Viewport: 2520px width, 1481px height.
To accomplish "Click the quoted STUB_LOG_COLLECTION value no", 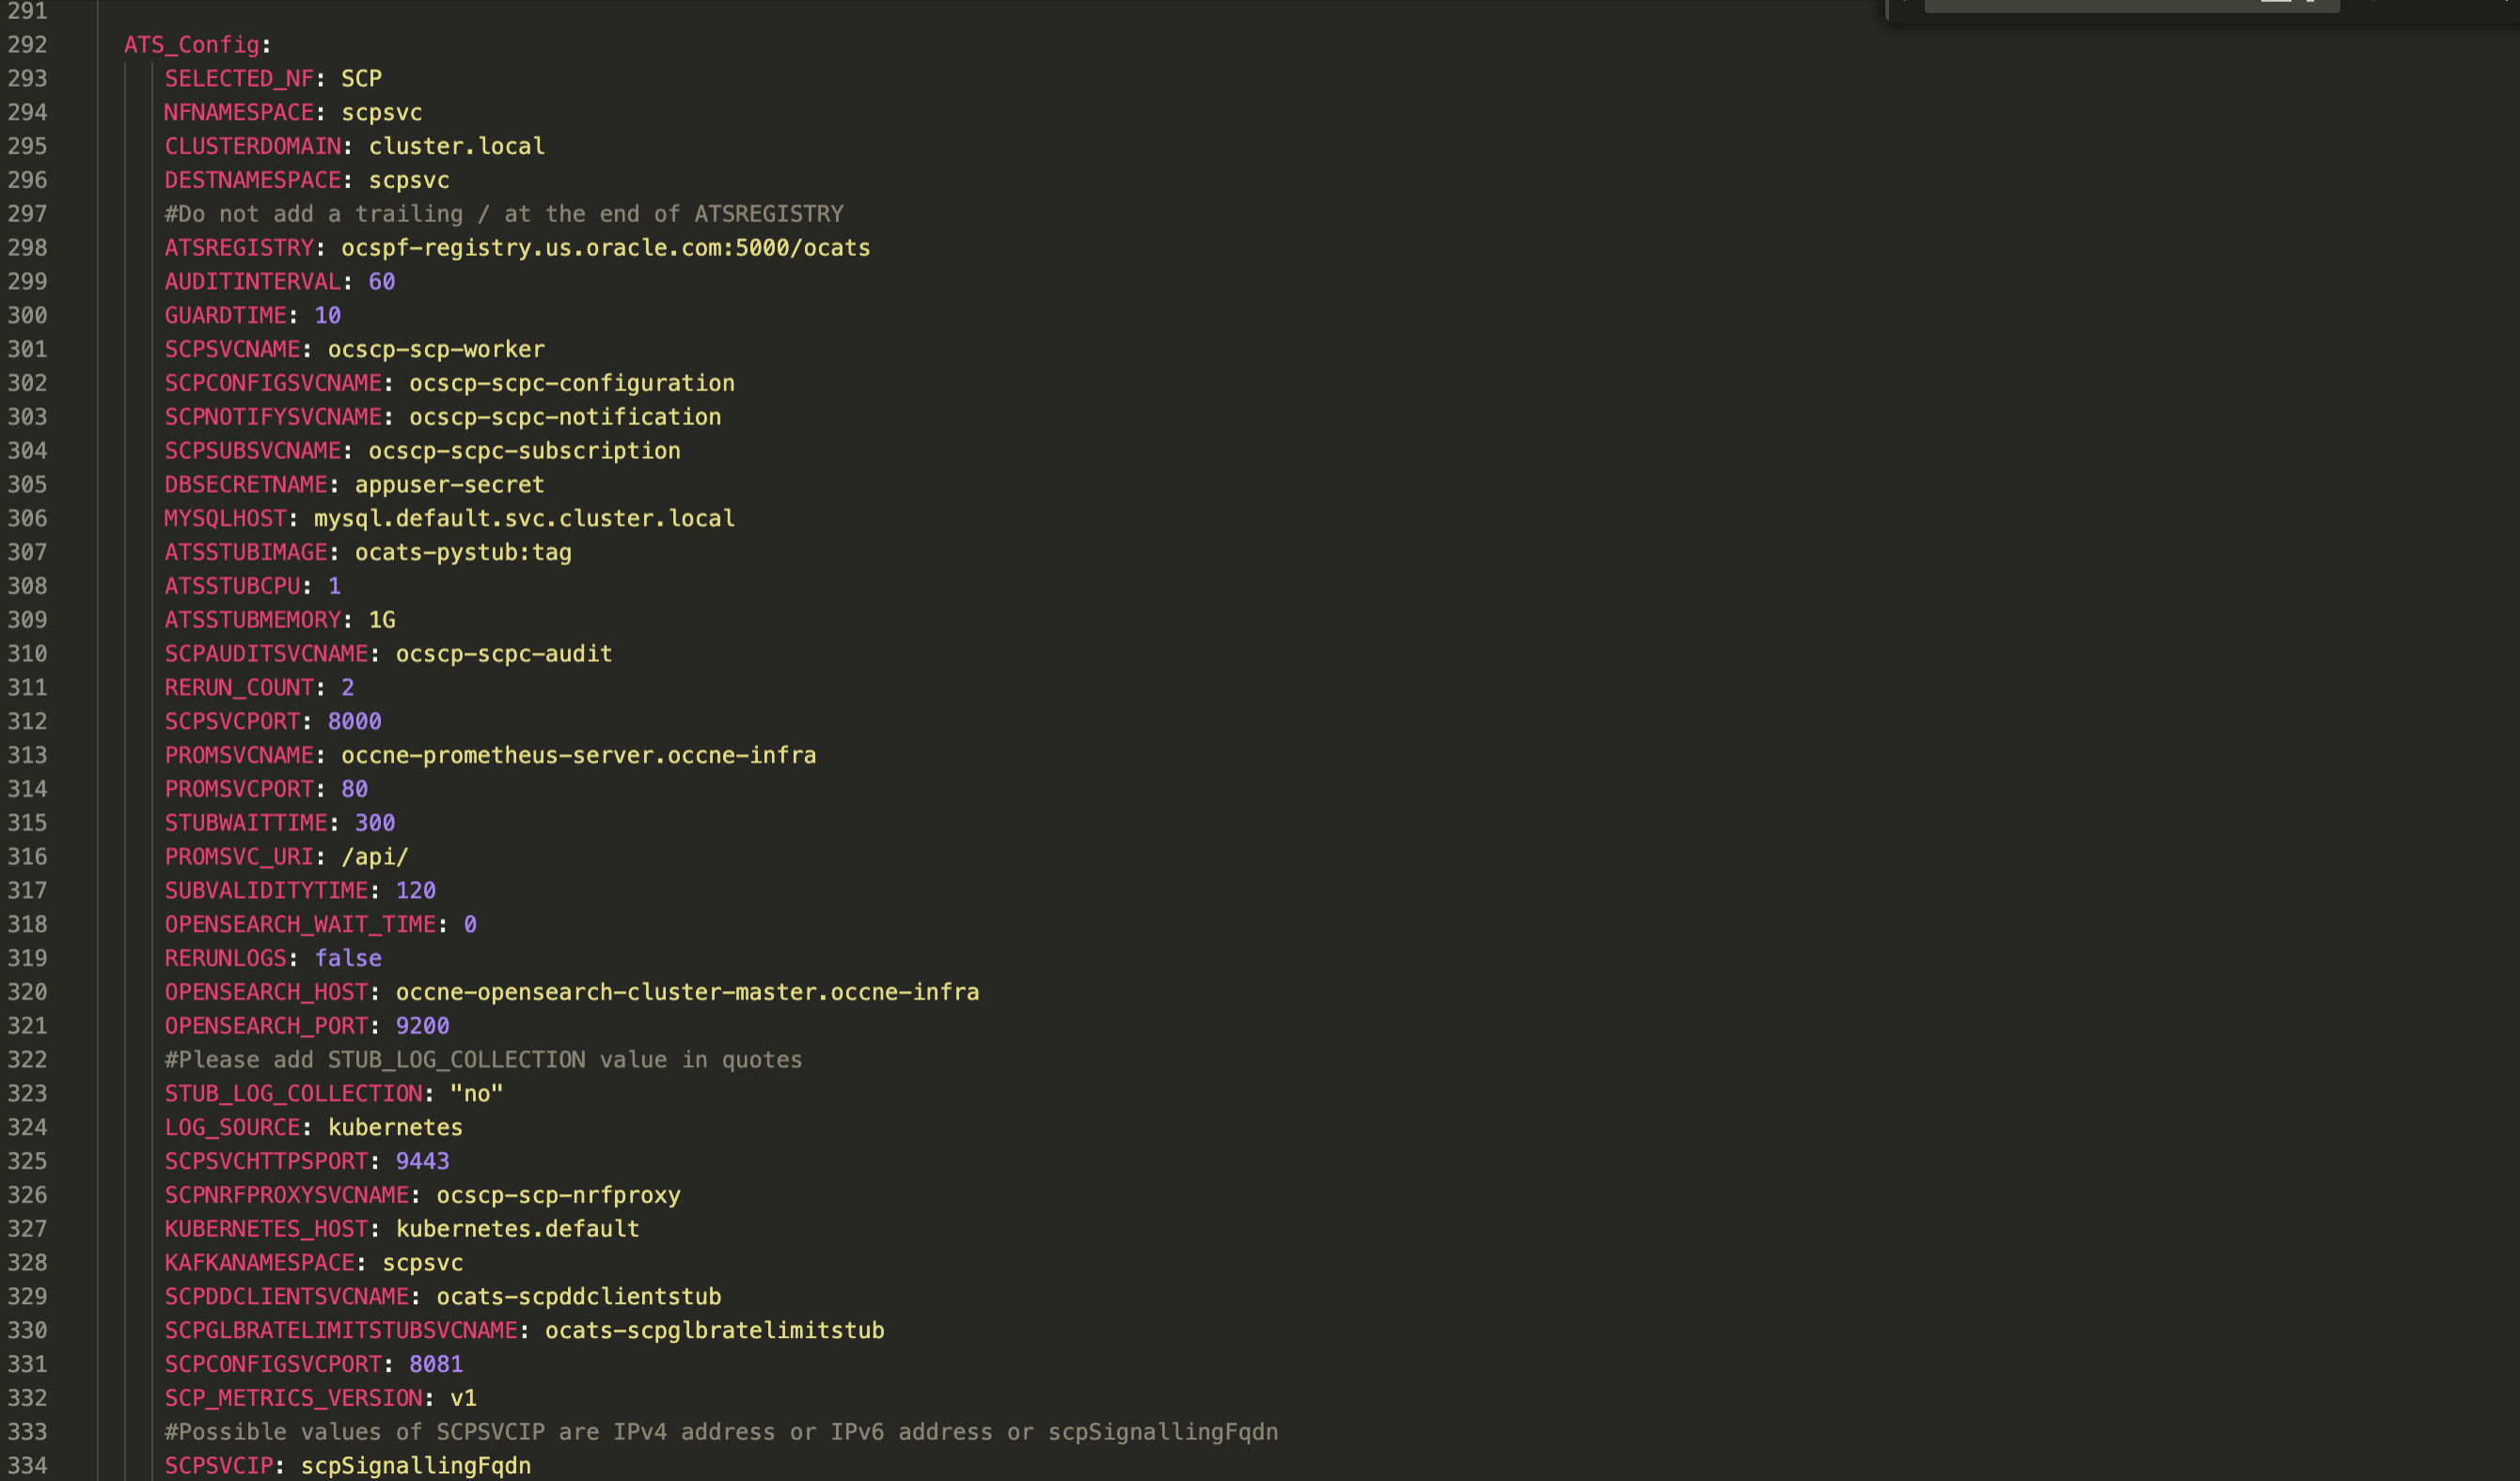I will coord(477,1093).
